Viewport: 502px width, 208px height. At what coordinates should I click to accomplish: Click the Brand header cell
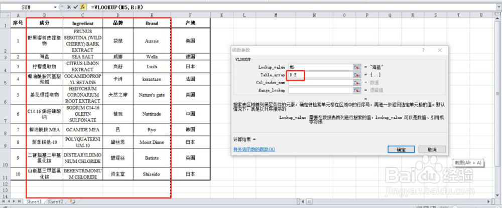(152, 24)
